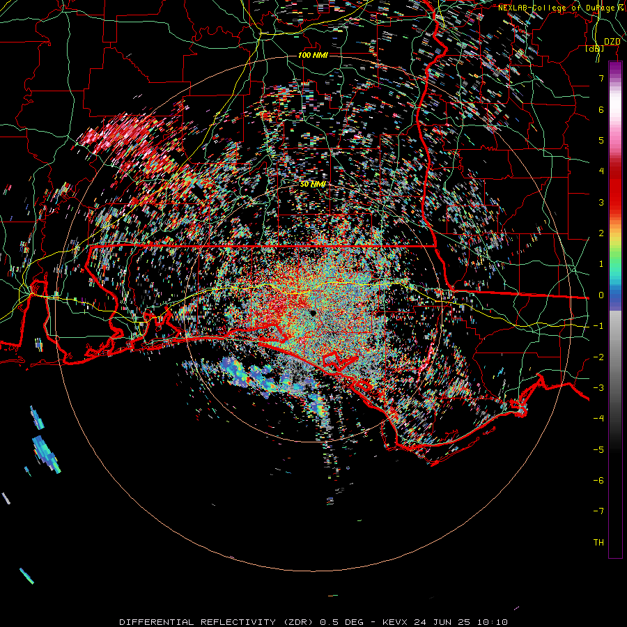627x627 pixels.
Task: Click the 4 value on the color scale
Action: (601, 171)
